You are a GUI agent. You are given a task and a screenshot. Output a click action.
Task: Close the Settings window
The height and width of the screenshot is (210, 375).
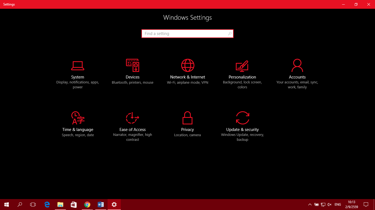click(369, 4)
